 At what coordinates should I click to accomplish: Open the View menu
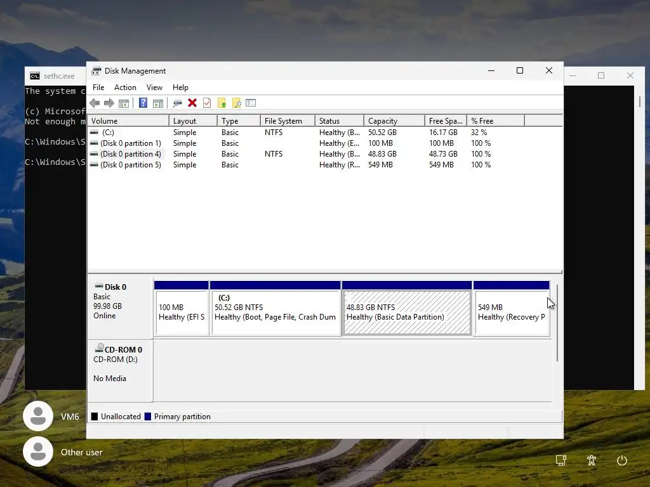tap(154, 88)
